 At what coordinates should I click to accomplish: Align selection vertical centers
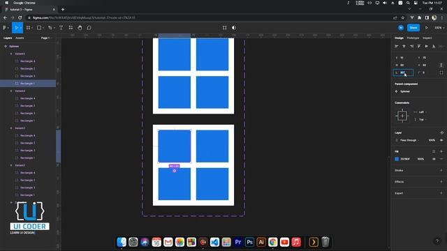pos(427,46)
